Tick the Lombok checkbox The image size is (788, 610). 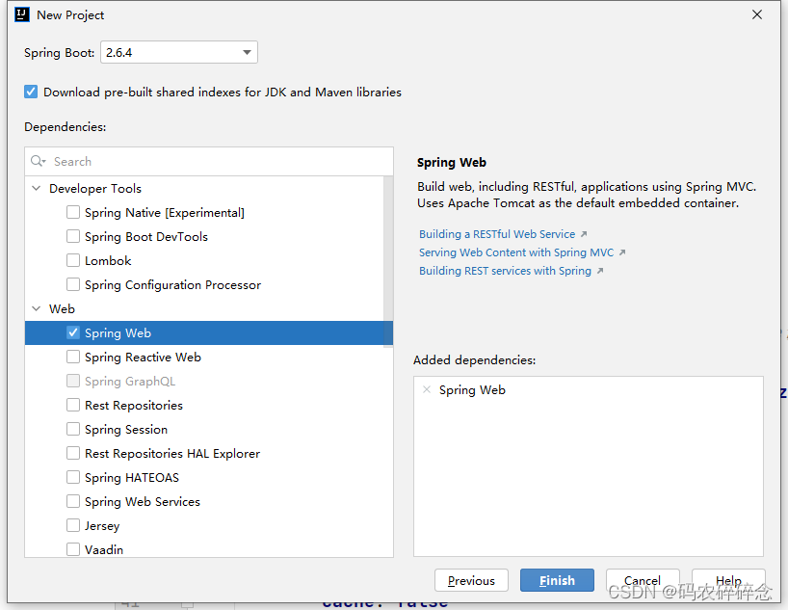tap(73, 260)
